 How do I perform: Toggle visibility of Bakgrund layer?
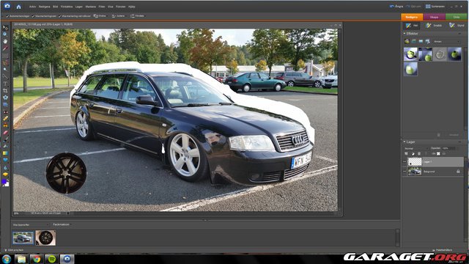405,172
